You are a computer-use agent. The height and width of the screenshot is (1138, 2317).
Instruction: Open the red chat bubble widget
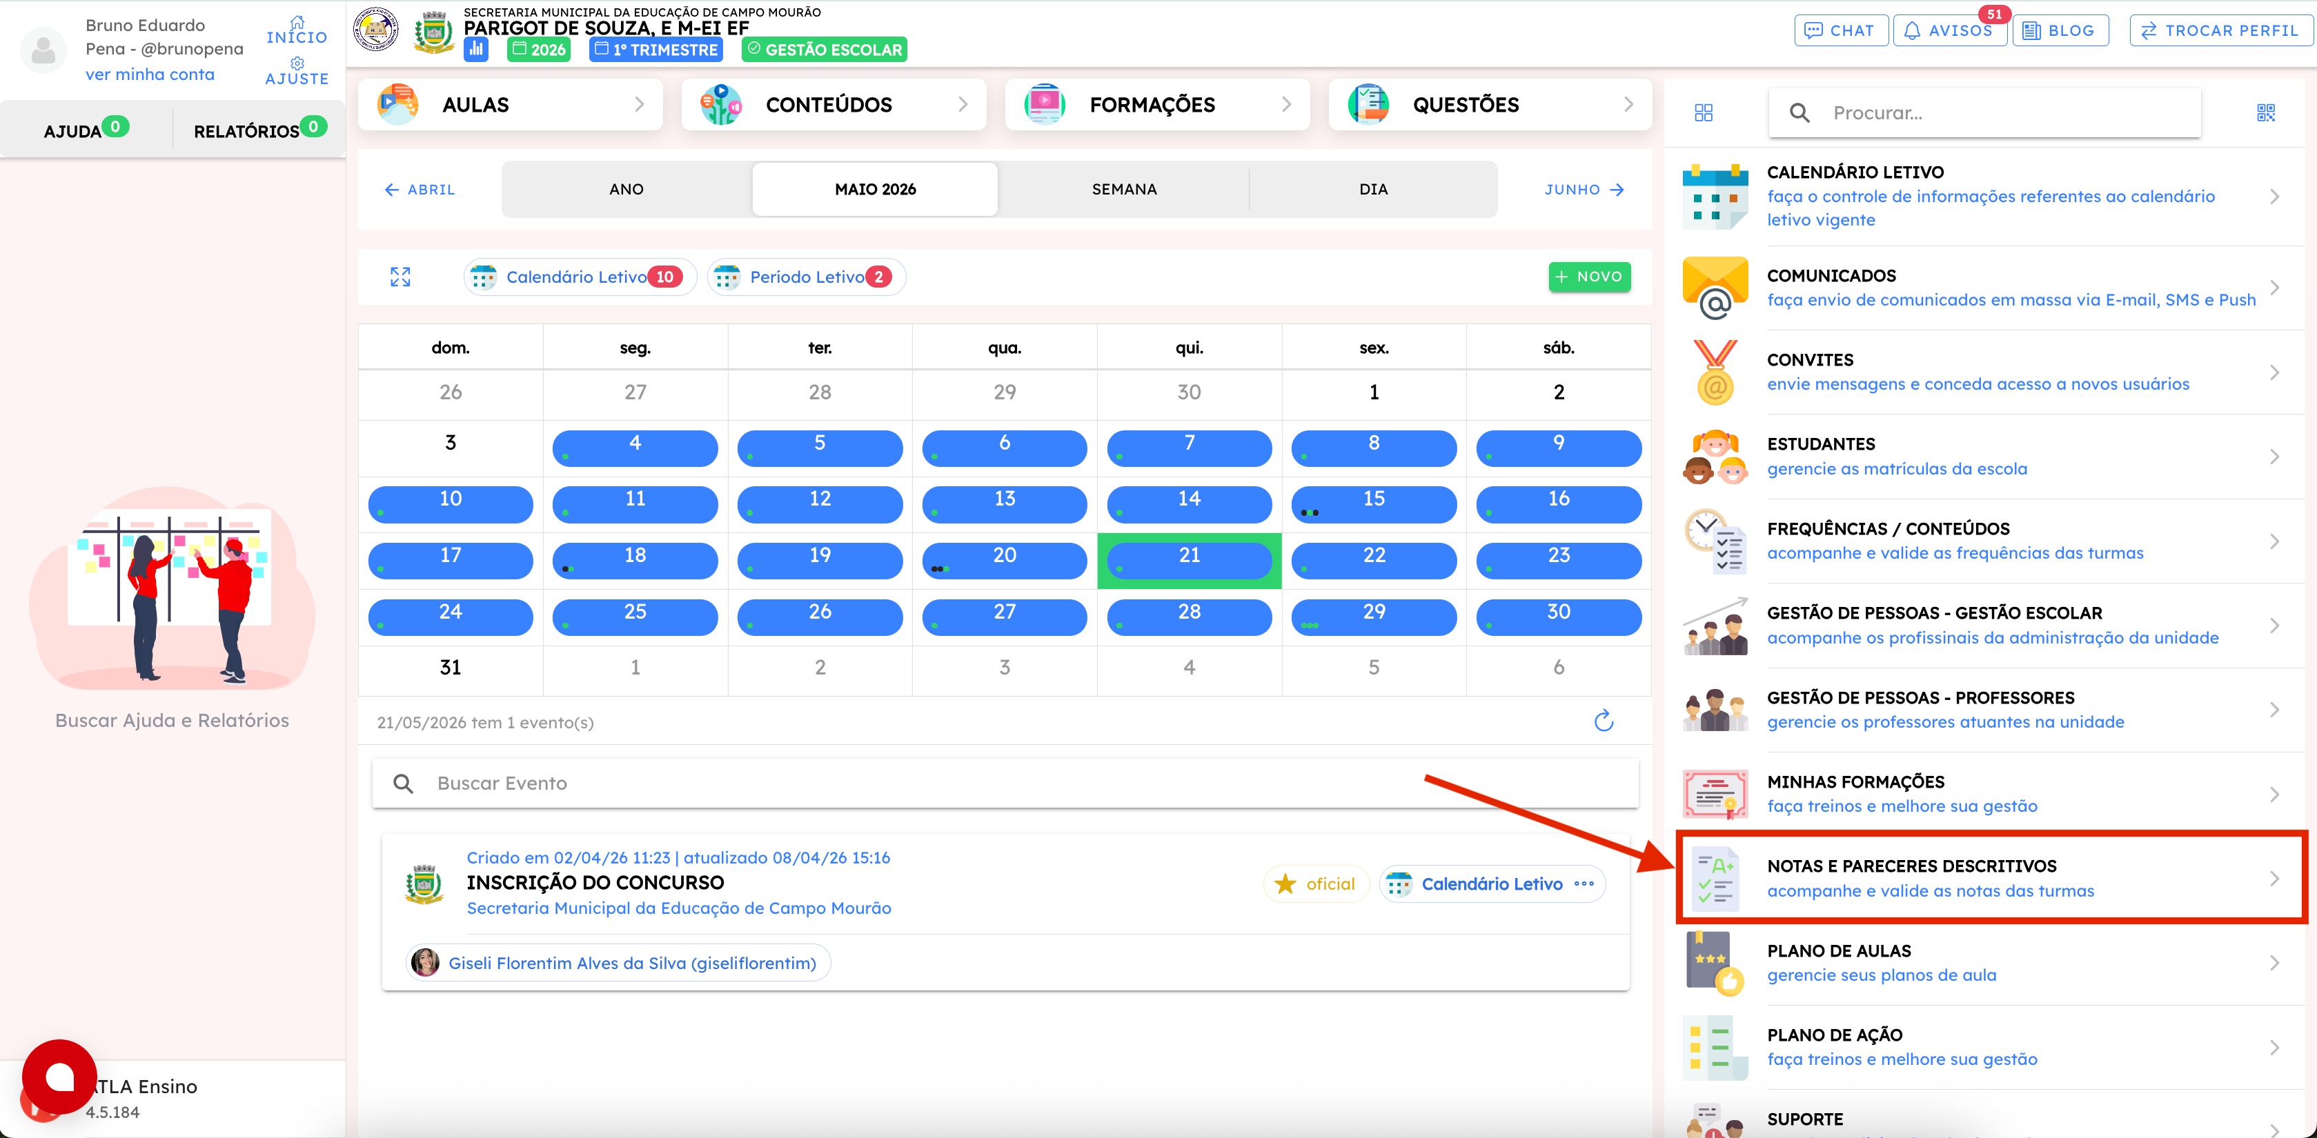click(59, 1077)
